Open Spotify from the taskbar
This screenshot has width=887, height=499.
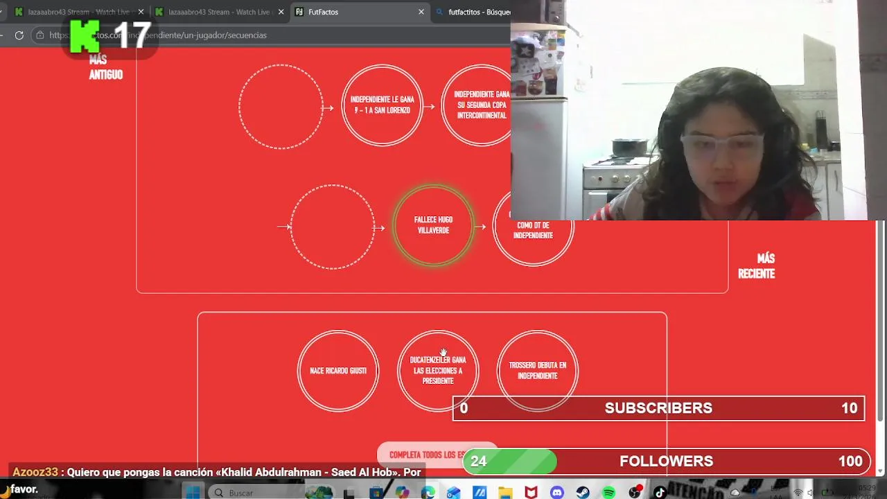[608, 493]
